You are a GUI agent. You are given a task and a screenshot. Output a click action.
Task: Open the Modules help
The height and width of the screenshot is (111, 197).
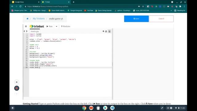(66, 26)
